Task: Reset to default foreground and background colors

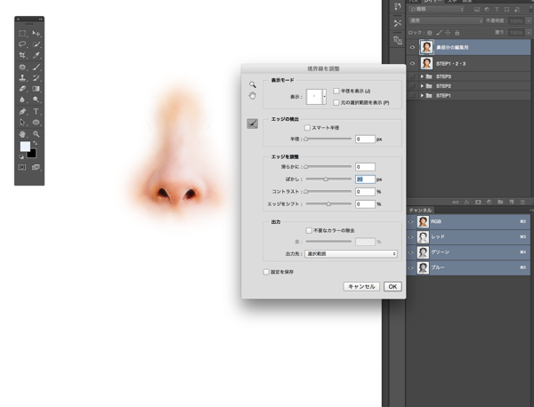Action: pyautogui.click(x=21, y=156)
